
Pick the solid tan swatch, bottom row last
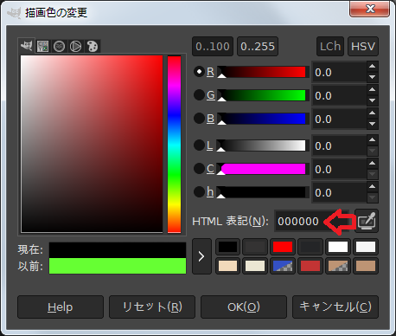[366, 266]
